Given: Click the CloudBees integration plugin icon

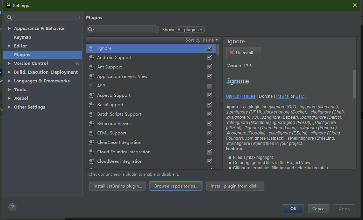Looking at the screenshot, I should click(x=91, y=161).
